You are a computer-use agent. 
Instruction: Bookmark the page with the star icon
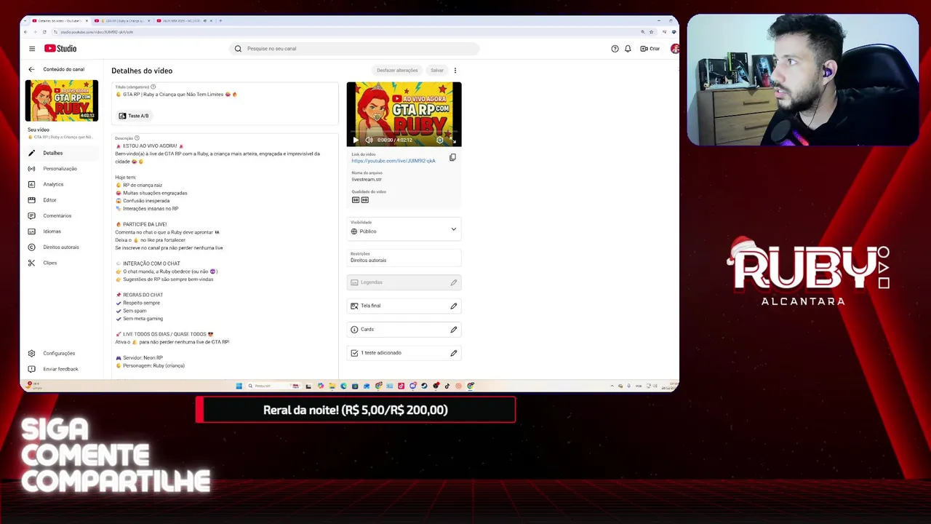click(x=652, y=32)
